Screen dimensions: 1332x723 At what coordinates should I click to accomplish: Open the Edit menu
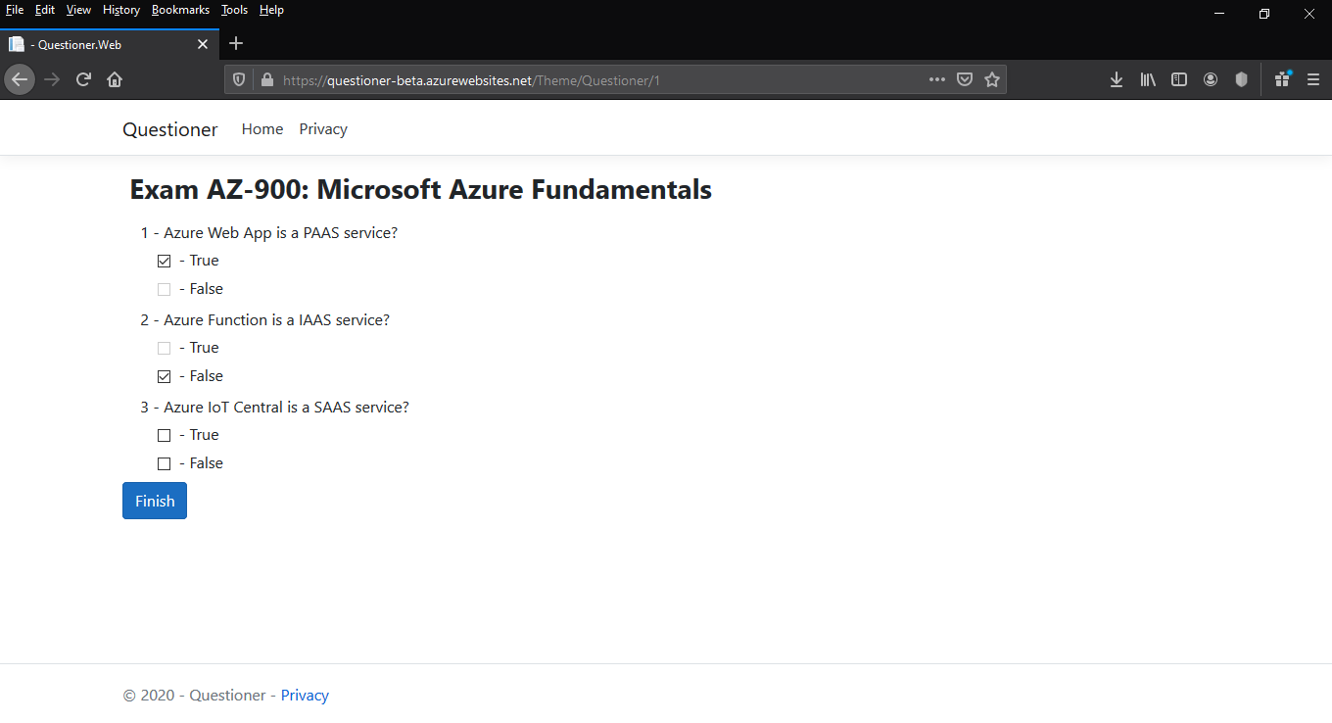(45, 10)
